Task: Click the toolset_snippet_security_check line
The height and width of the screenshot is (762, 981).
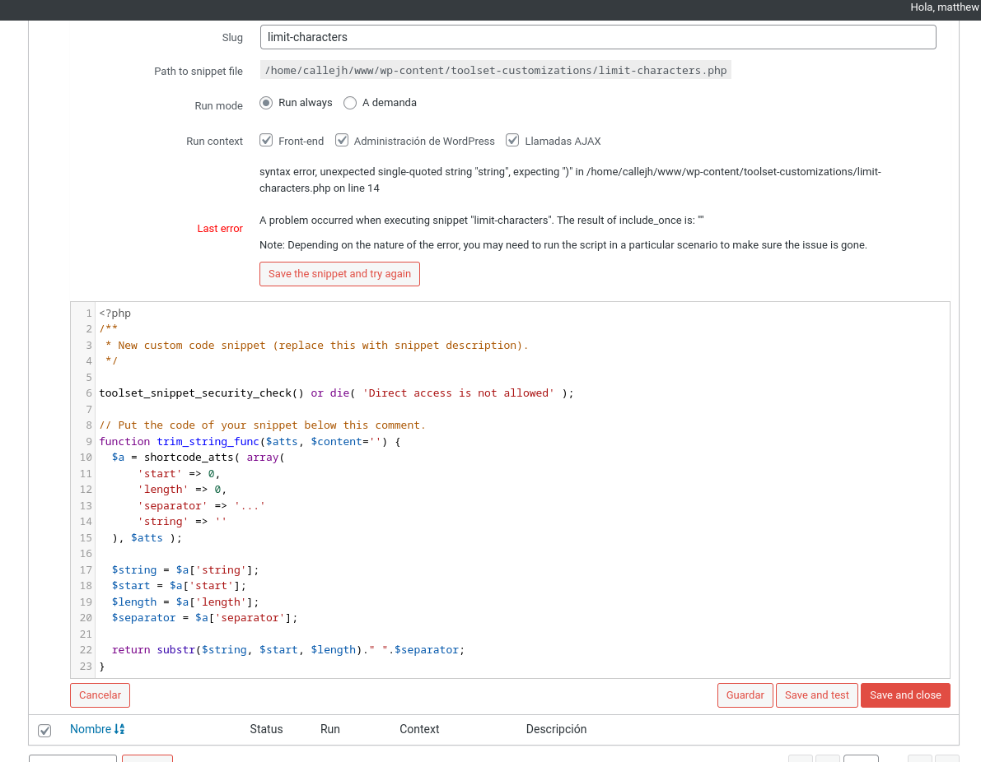Action: pyautogui.click(x=336, y=393)
